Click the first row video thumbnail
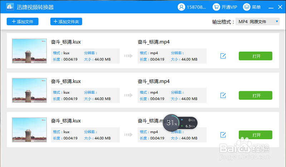This screenshot has width=286, height=167. (x=29, y=51)
